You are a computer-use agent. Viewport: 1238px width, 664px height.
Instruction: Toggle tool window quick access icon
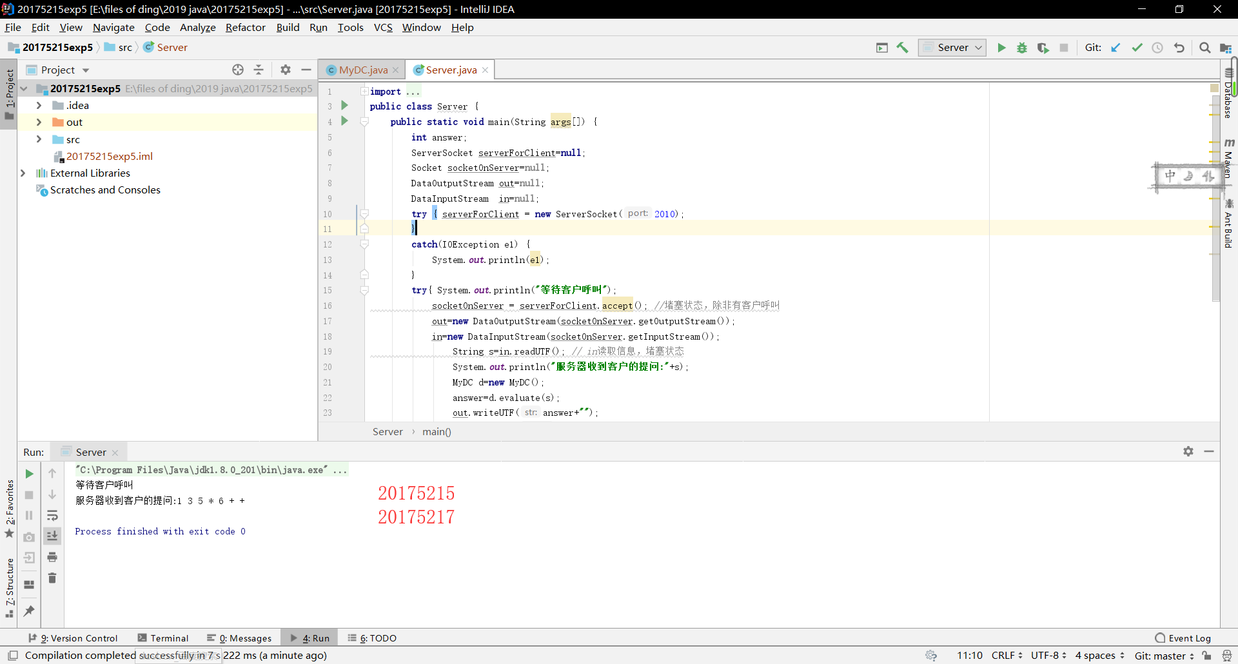click(12, 656)
